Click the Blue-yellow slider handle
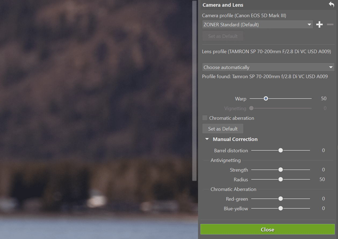338x239 pixels. [281, 208]
